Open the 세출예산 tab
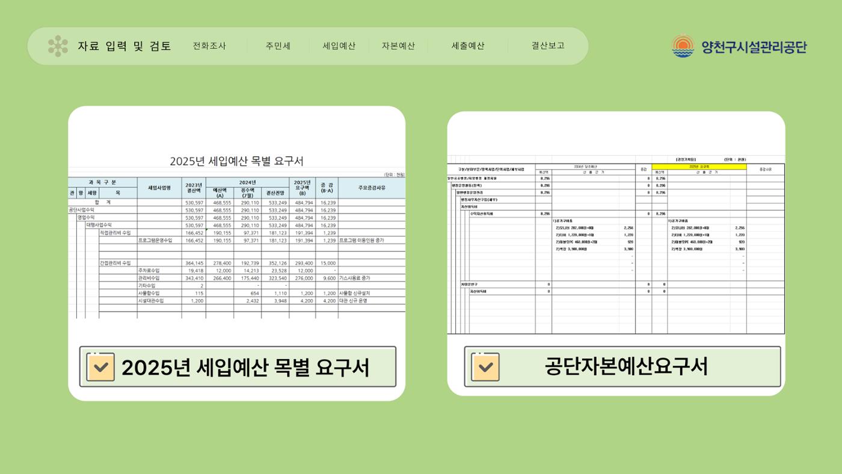The width and height of the screenshot is (842, 474). point(468,46)
